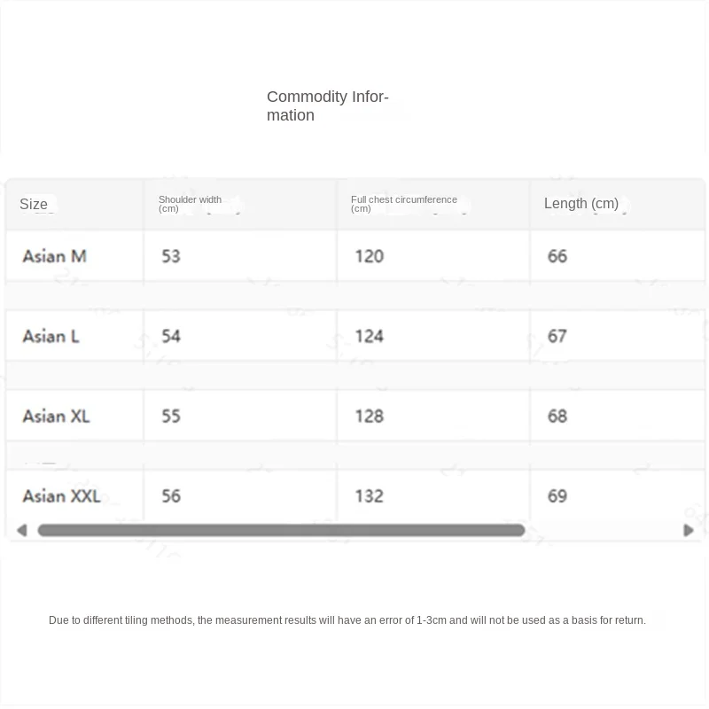Select length value 69
709x709 pixels.
coord(557,496)
